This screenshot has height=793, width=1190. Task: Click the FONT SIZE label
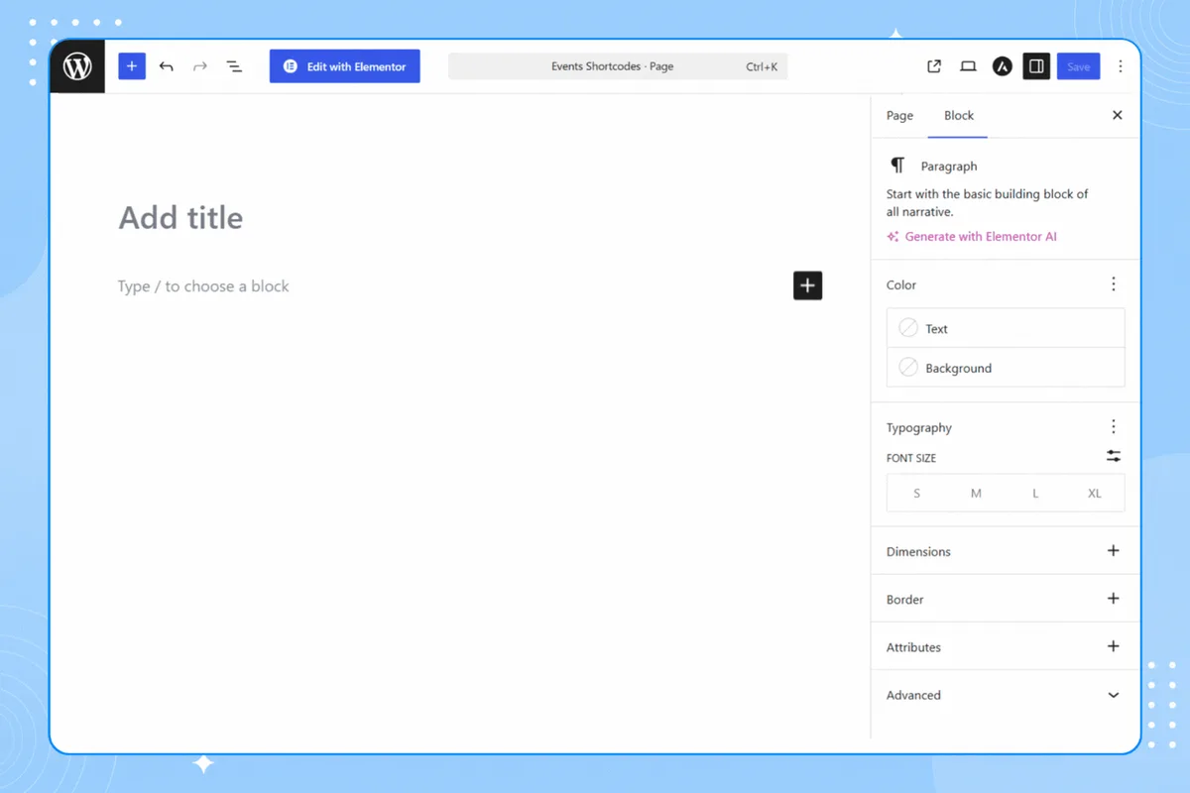pos(911,458)
